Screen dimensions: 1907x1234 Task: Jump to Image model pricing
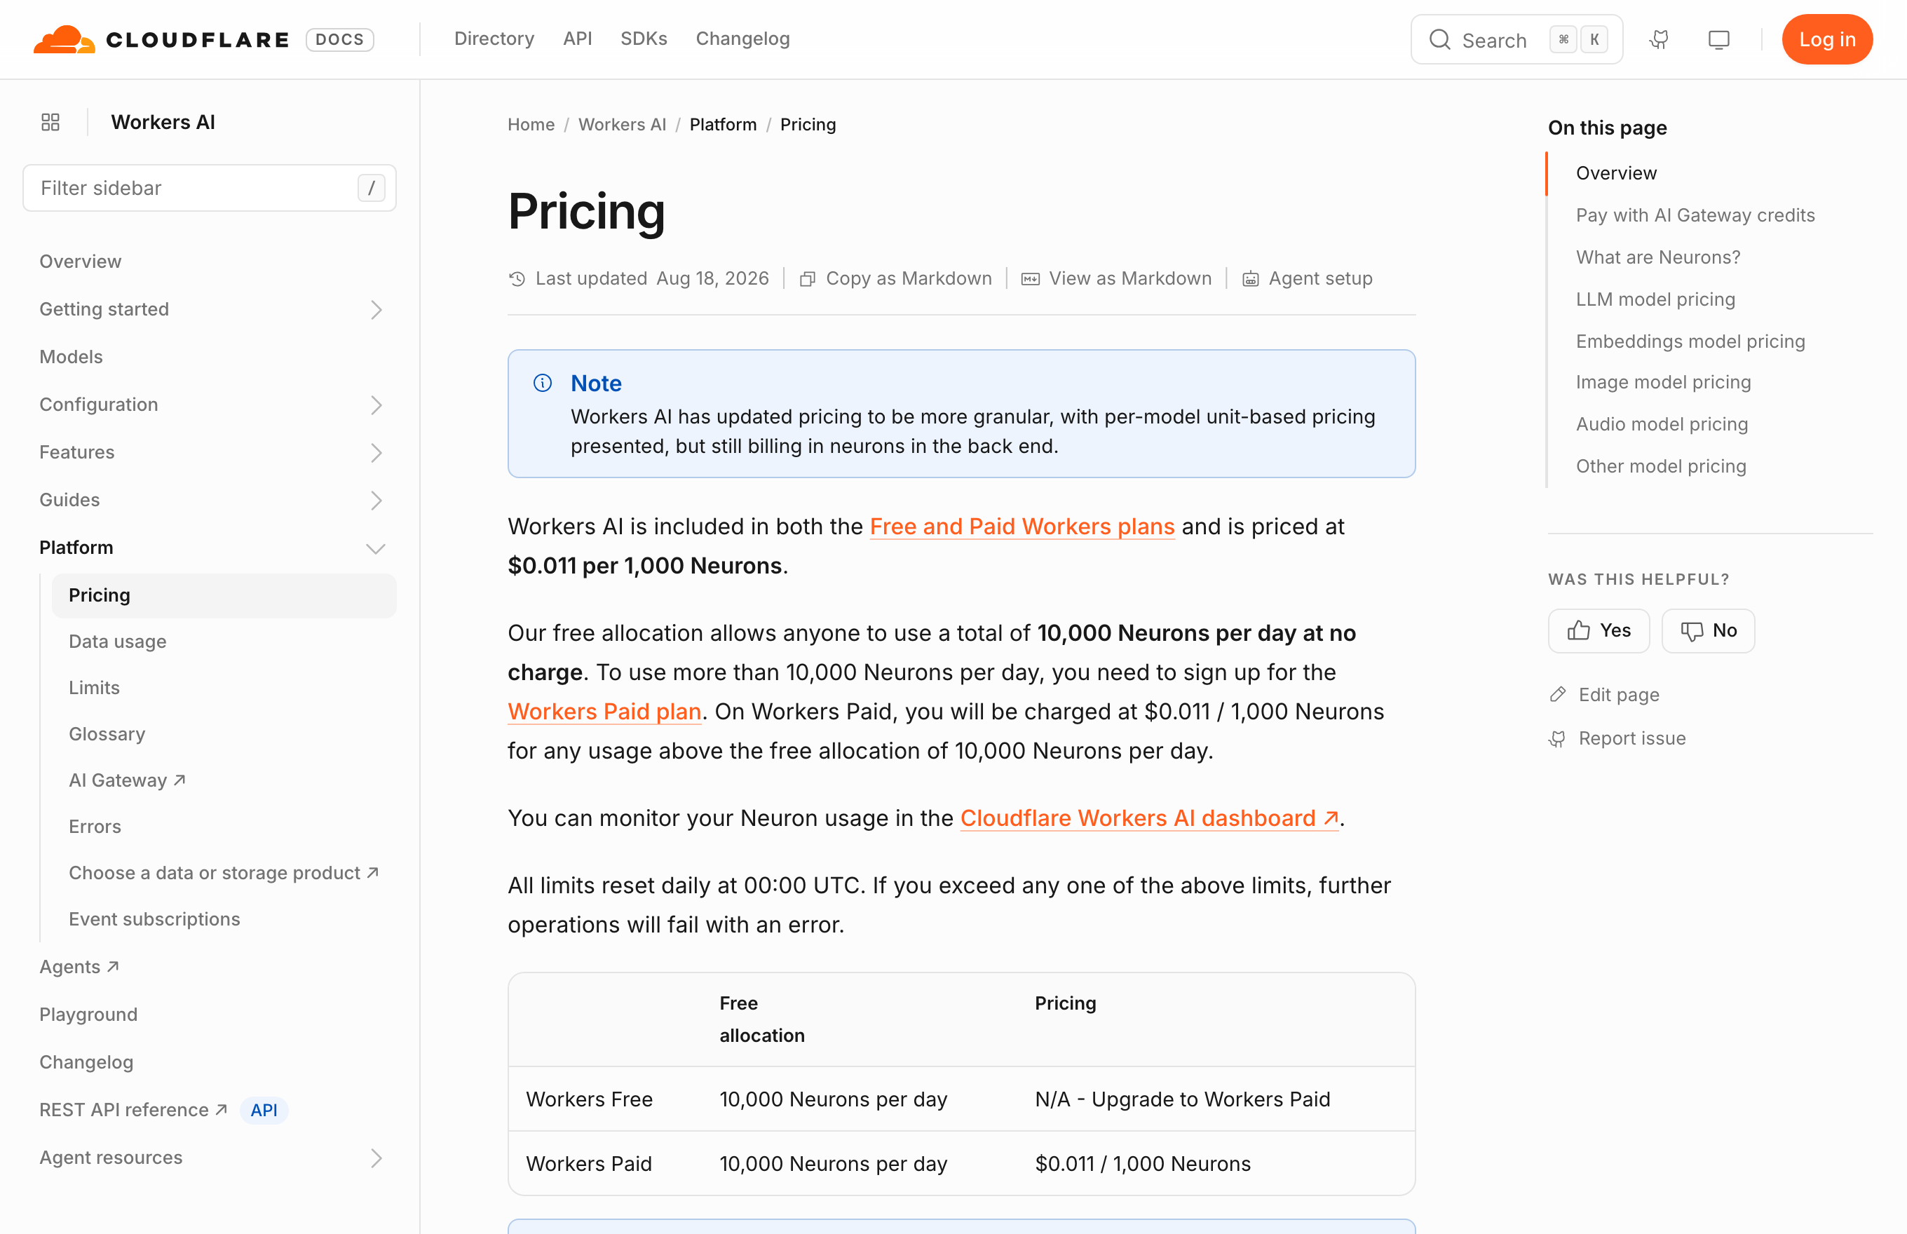pos(1662,382)
